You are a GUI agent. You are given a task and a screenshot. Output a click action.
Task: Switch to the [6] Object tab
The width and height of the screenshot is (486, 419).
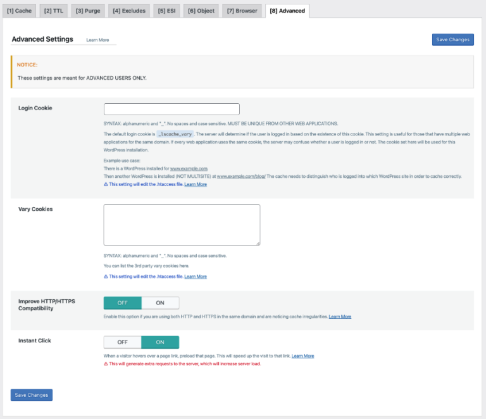pyautogui.click(x=201, y=11)
